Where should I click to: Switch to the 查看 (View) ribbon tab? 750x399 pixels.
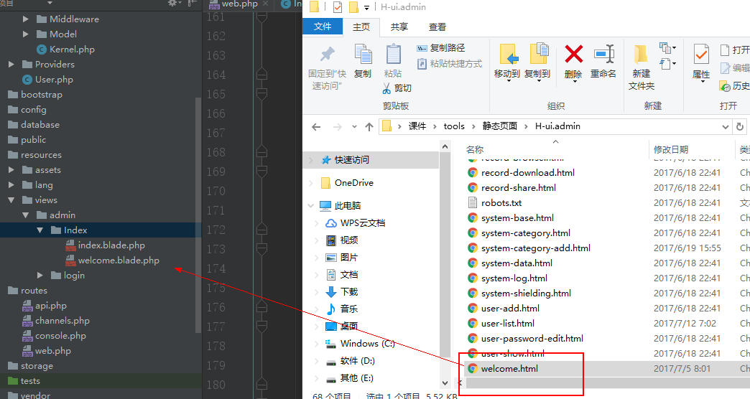pos(437,27)
